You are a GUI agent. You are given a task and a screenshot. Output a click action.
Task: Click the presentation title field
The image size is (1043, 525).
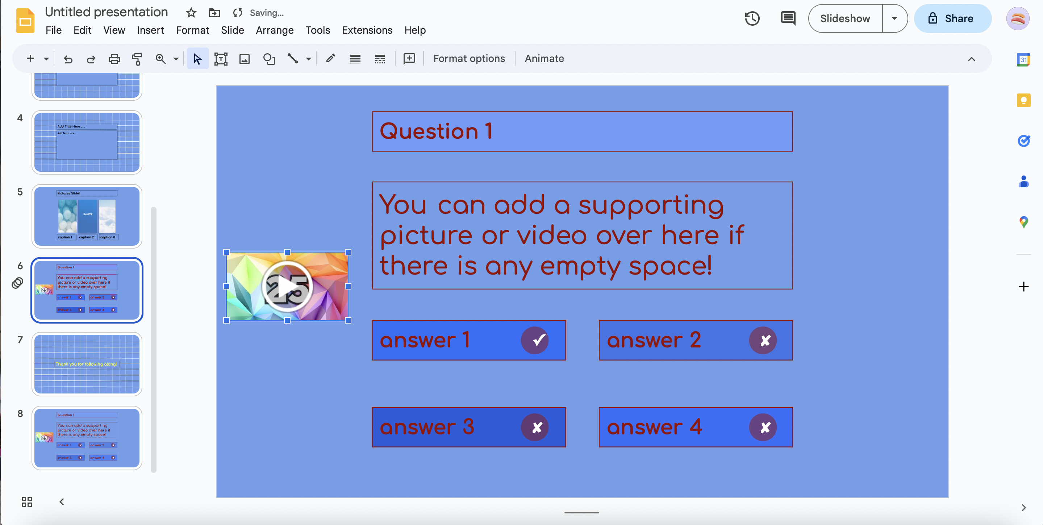tap(106, 12)
